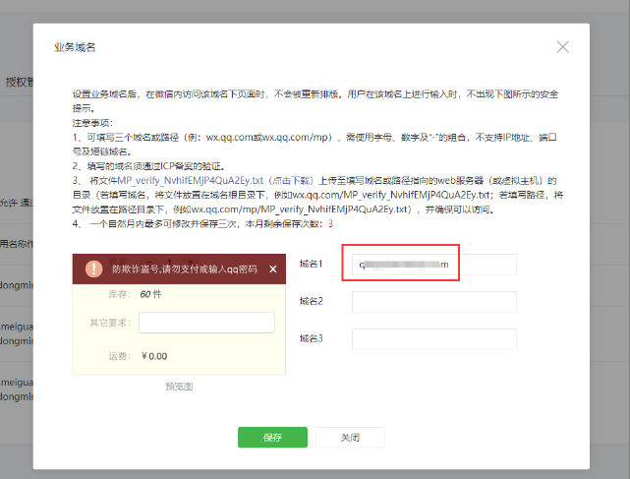This screenshot has height=479, width=630.
Task: Download the MP_verify_NvhifEMJP4QuA2Ey.txt file link
Action: click(x=177, y=182)
